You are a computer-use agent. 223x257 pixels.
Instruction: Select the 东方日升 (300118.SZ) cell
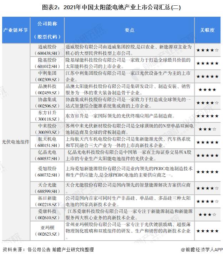(x=47, y=116)
